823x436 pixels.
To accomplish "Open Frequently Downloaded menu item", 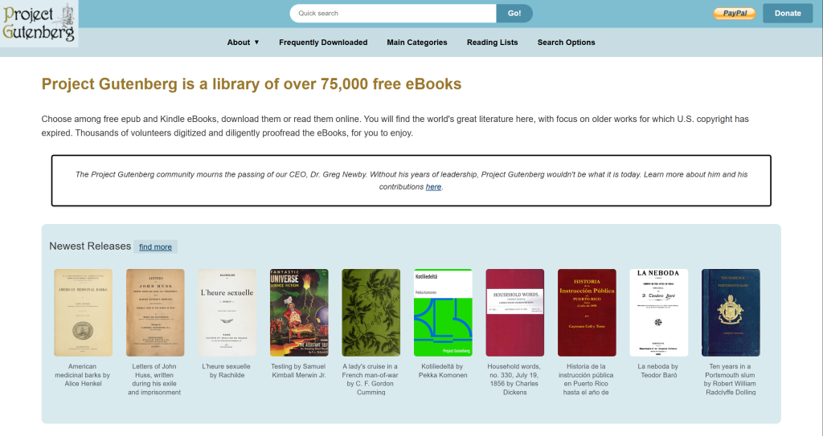I will coord(323,43).
